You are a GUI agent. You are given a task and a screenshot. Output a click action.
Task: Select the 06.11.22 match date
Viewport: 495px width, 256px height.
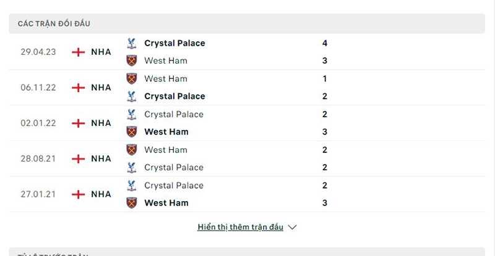click(38, 88)
